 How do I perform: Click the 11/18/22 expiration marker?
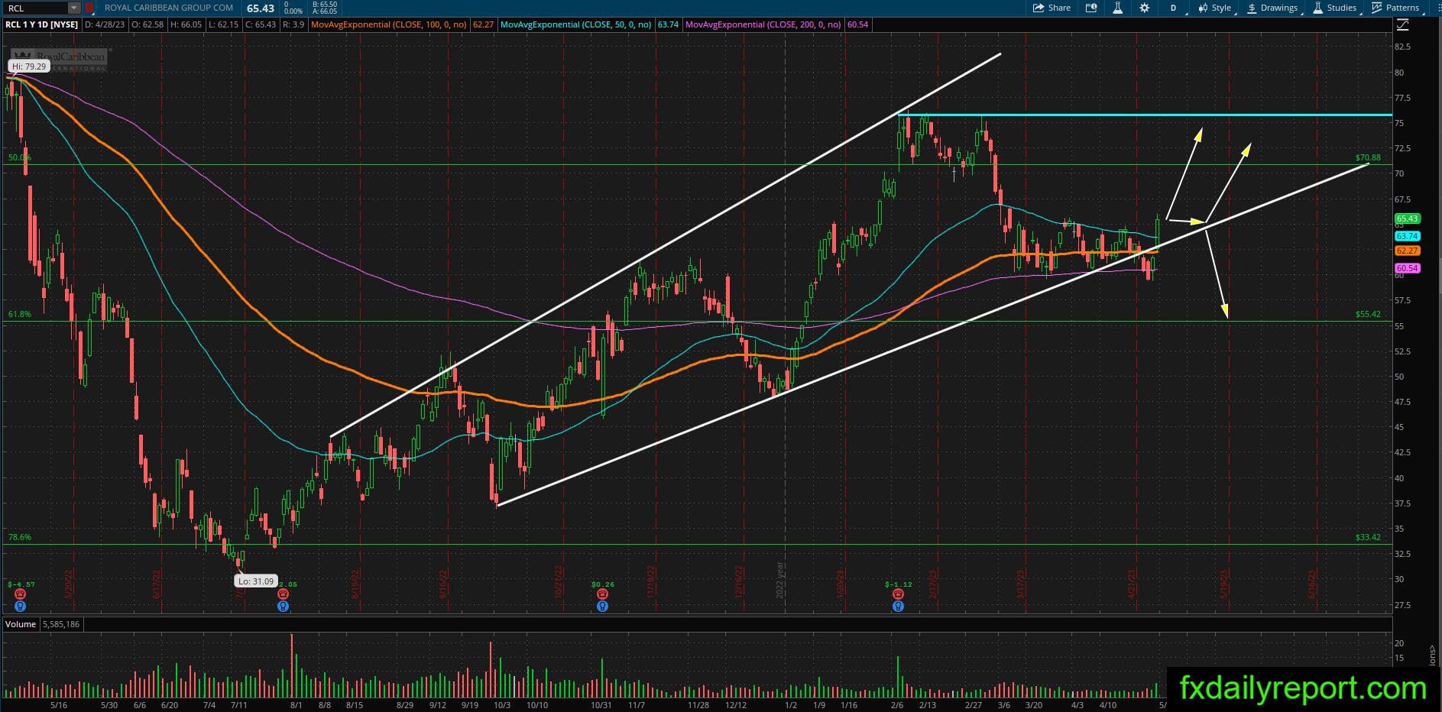point(650,581)
